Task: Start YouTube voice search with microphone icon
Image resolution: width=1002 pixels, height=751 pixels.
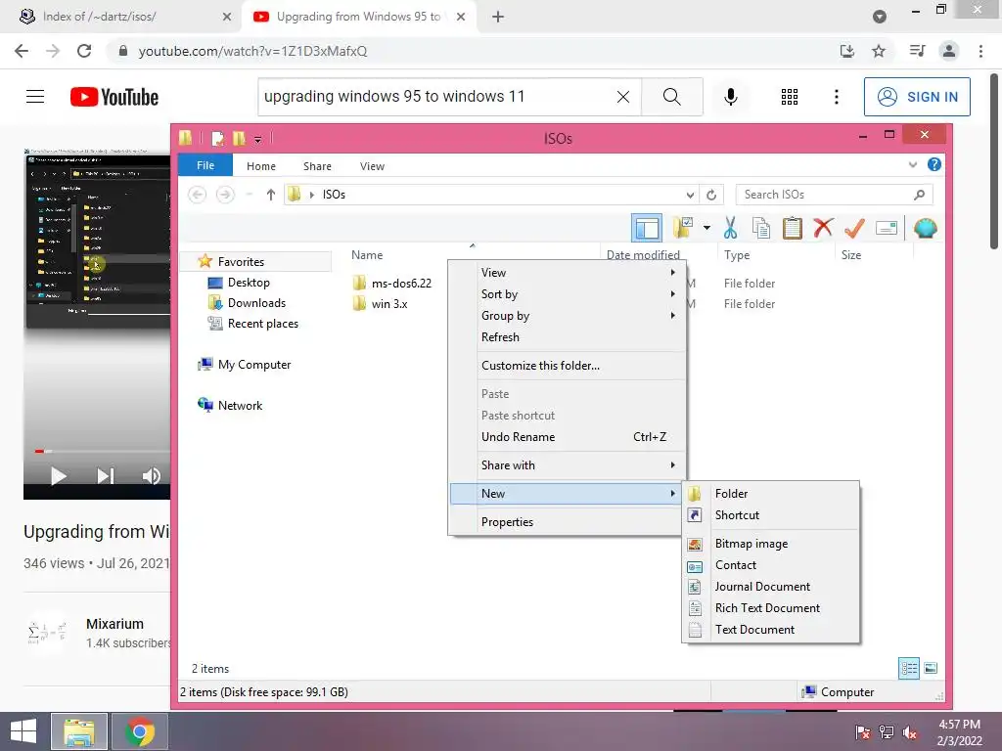Action: tap(730, 97)
